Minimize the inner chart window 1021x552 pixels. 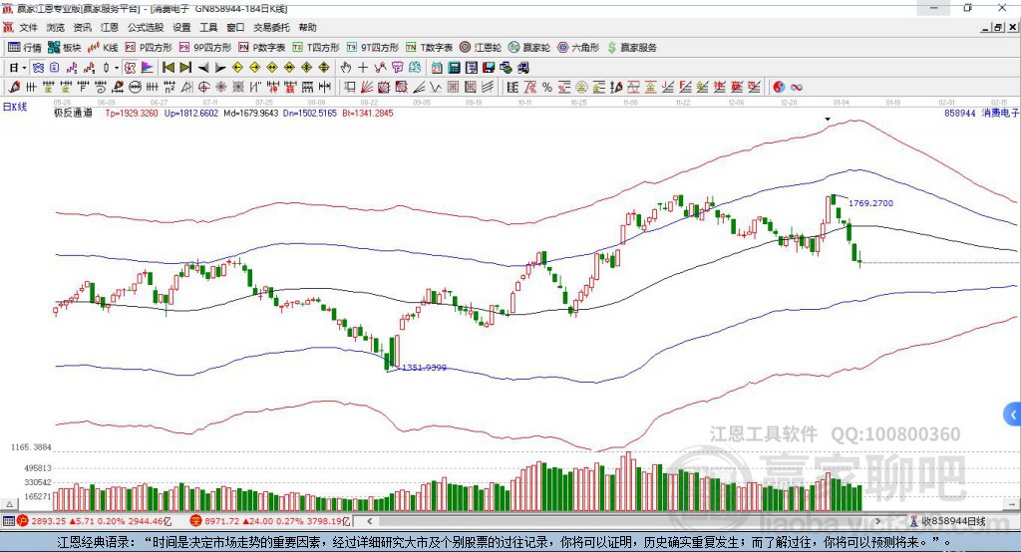click(x=986, y=27)
